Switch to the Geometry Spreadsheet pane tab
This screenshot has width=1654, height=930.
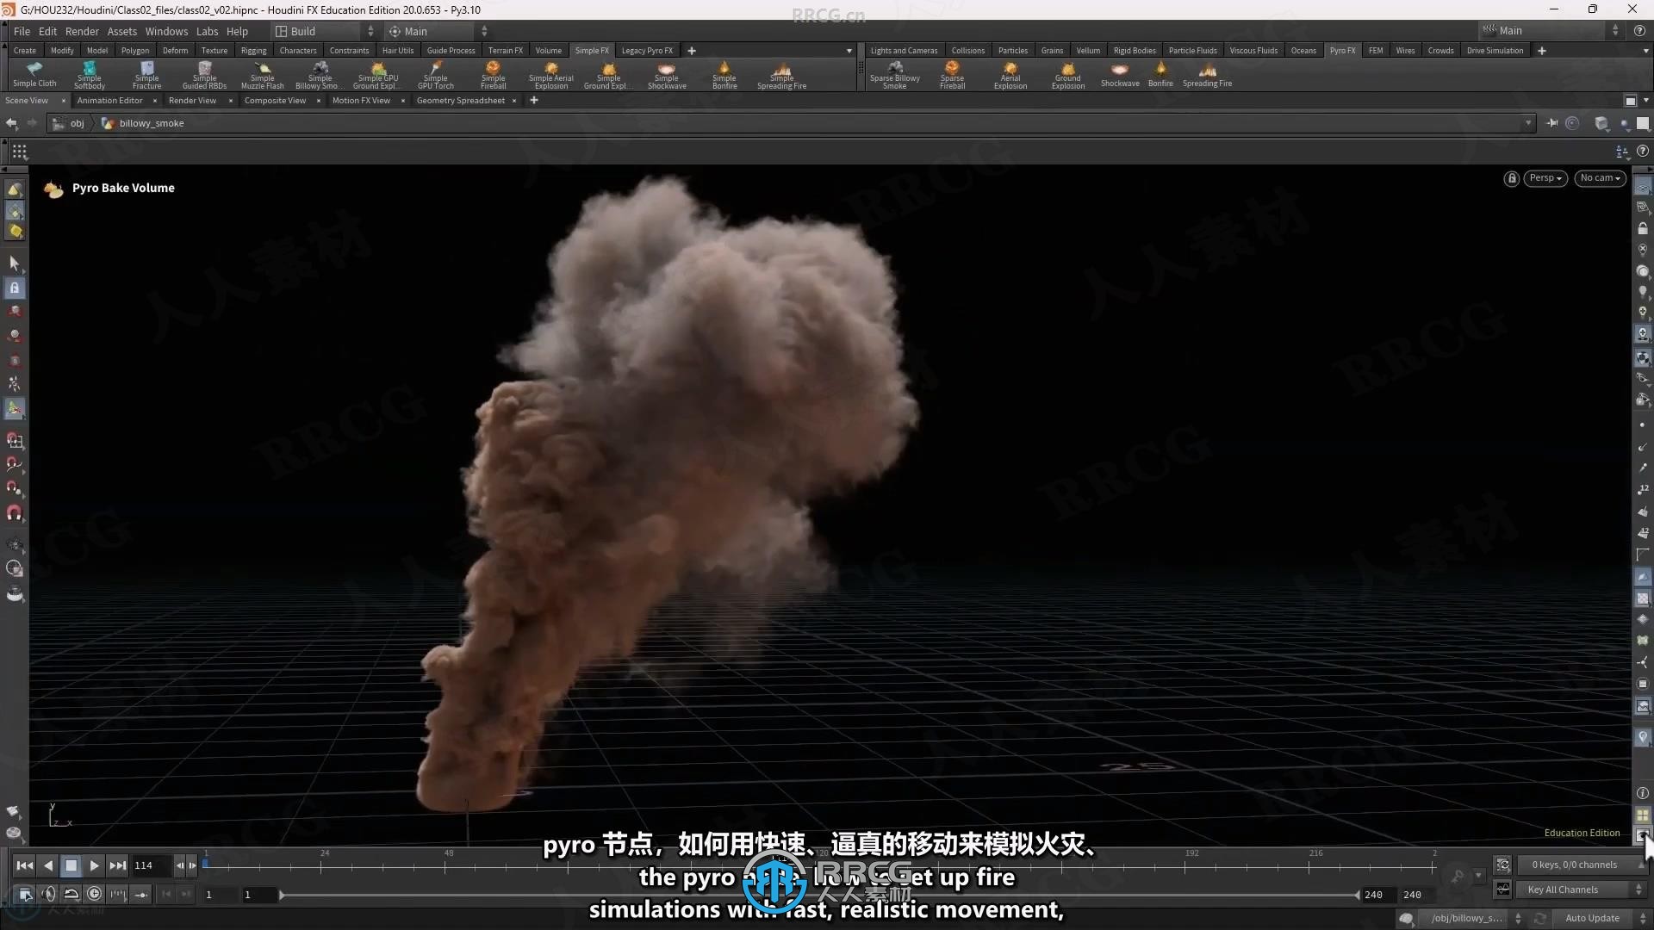coord(461,101)
